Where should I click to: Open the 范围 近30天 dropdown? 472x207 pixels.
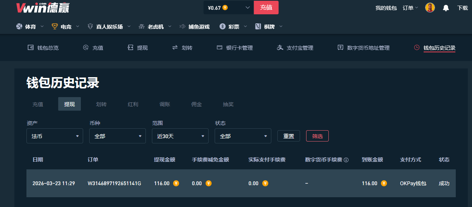point(180,136)
